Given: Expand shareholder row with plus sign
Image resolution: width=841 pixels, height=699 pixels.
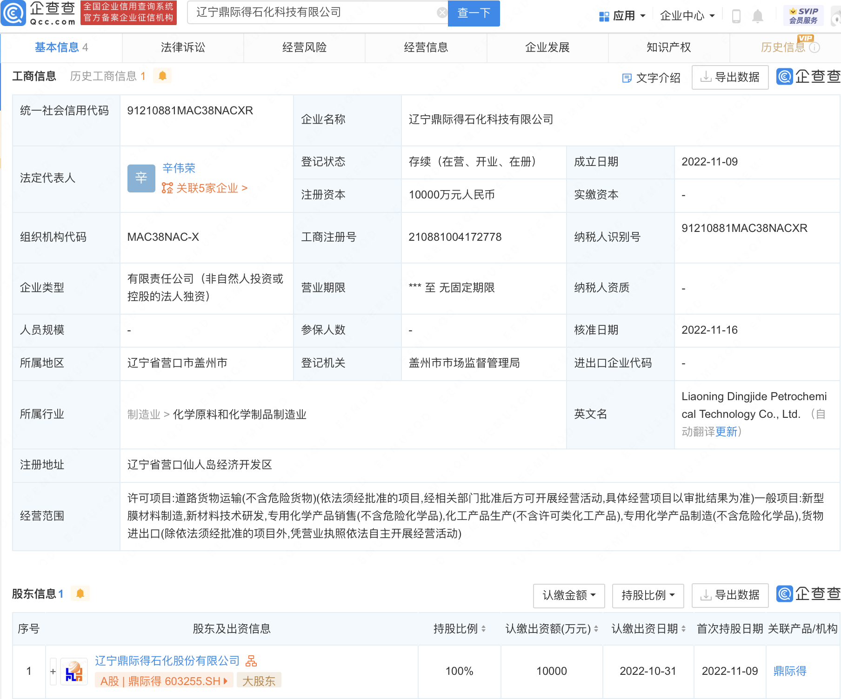Looking at the screenshot, I should click(53, 671).
